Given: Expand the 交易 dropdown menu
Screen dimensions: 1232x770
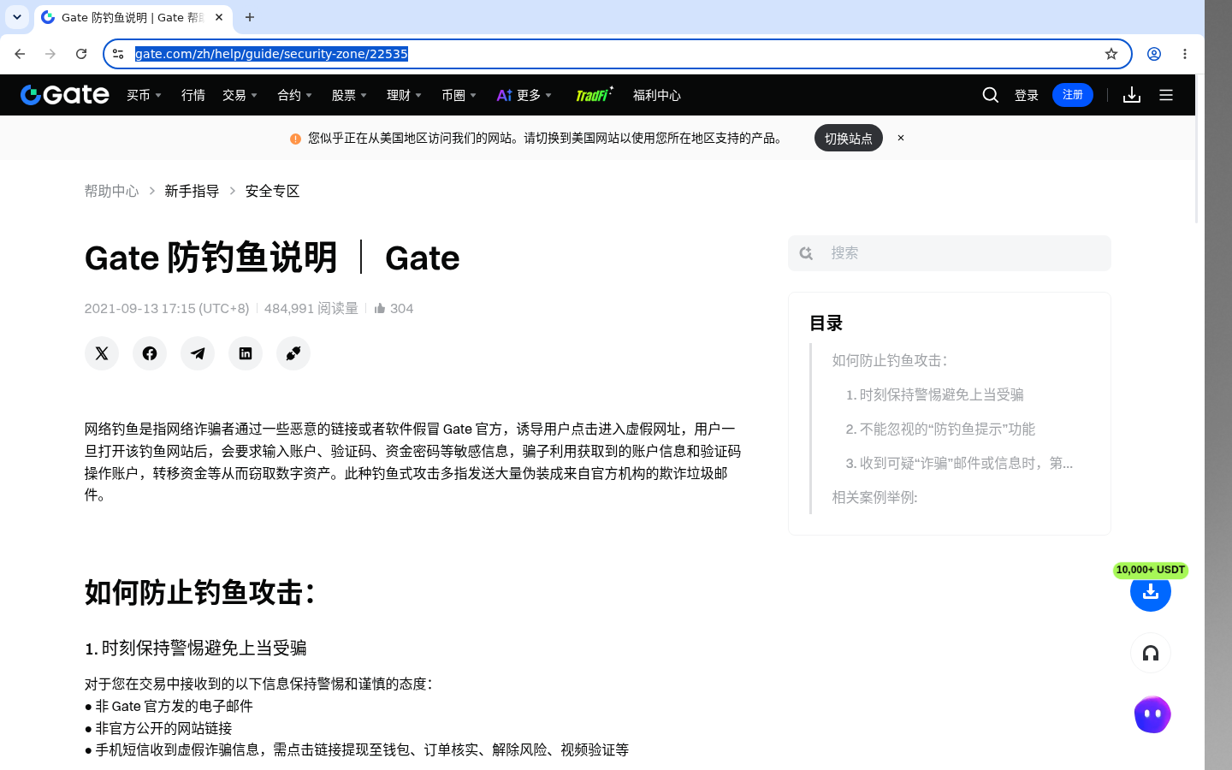Looking at the screenshot, I should tap(240, 95).
